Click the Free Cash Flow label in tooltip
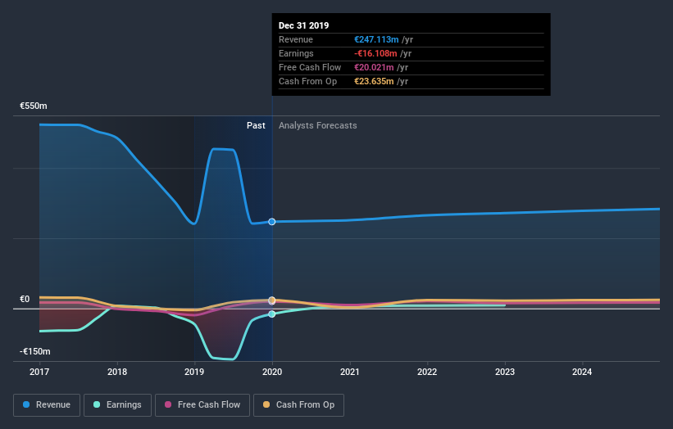The width and height of the screenshot is (673, 429). tap(310, 67)
